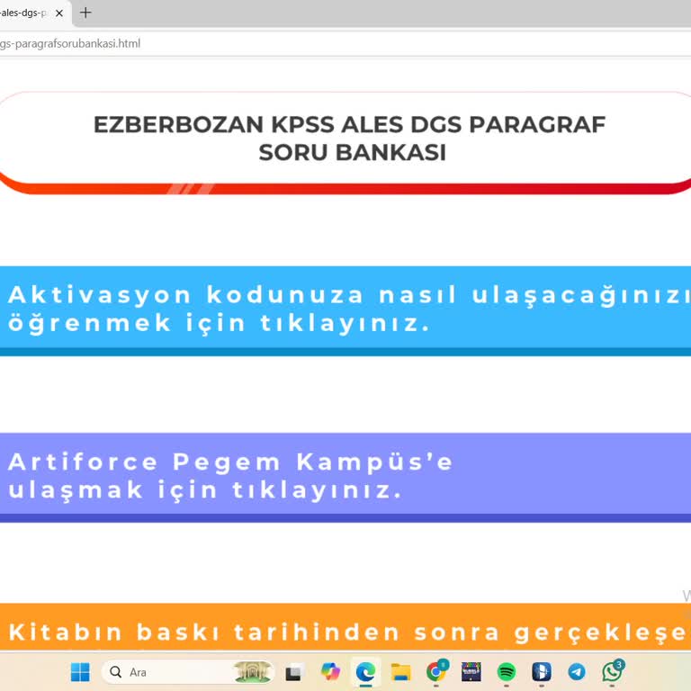The image size is (691, 691).
Task: Launch Copilot from the taskbar
Action: tap(330, 672)
